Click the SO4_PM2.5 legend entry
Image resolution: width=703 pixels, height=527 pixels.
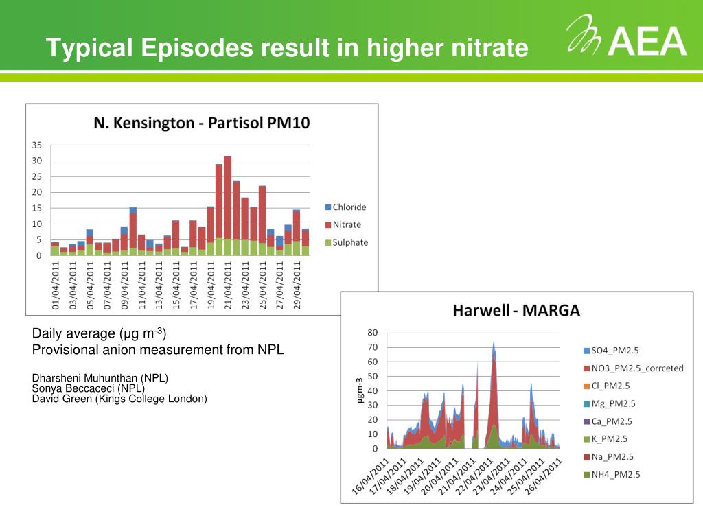[x=611, y=351]
